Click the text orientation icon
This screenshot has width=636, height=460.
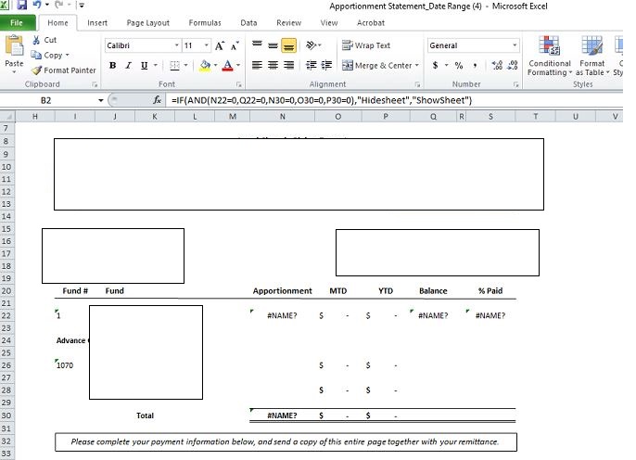313,45
